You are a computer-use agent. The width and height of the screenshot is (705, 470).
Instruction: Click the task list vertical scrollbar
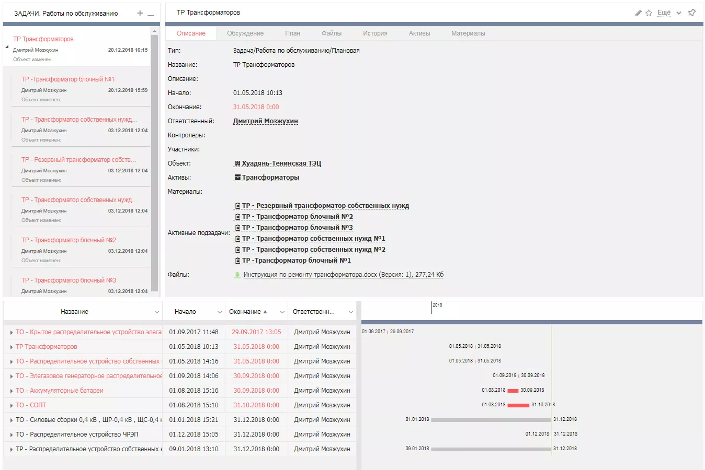click(154, 157)
